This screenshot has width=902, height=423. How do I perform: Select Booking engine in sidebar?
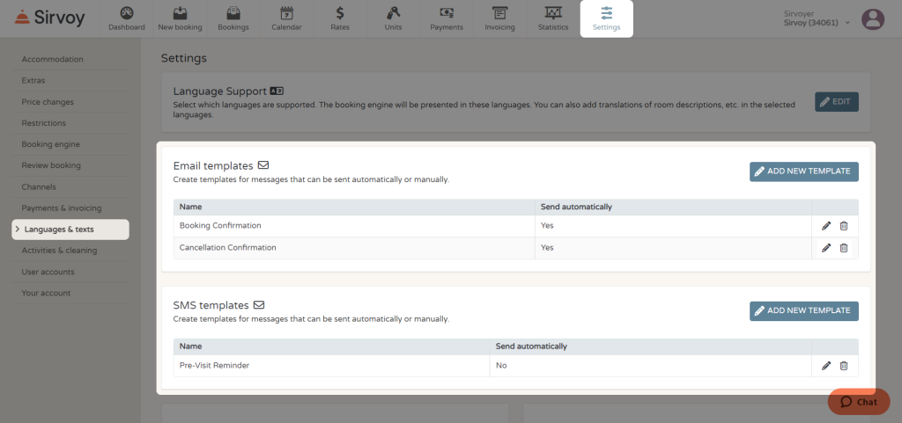pos(50,144)
